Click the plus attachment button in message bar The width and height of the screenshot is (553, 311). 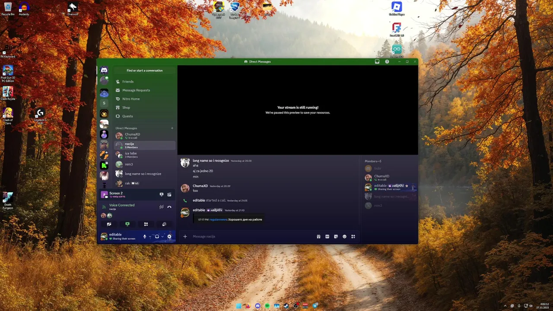[x=185, y=236]
